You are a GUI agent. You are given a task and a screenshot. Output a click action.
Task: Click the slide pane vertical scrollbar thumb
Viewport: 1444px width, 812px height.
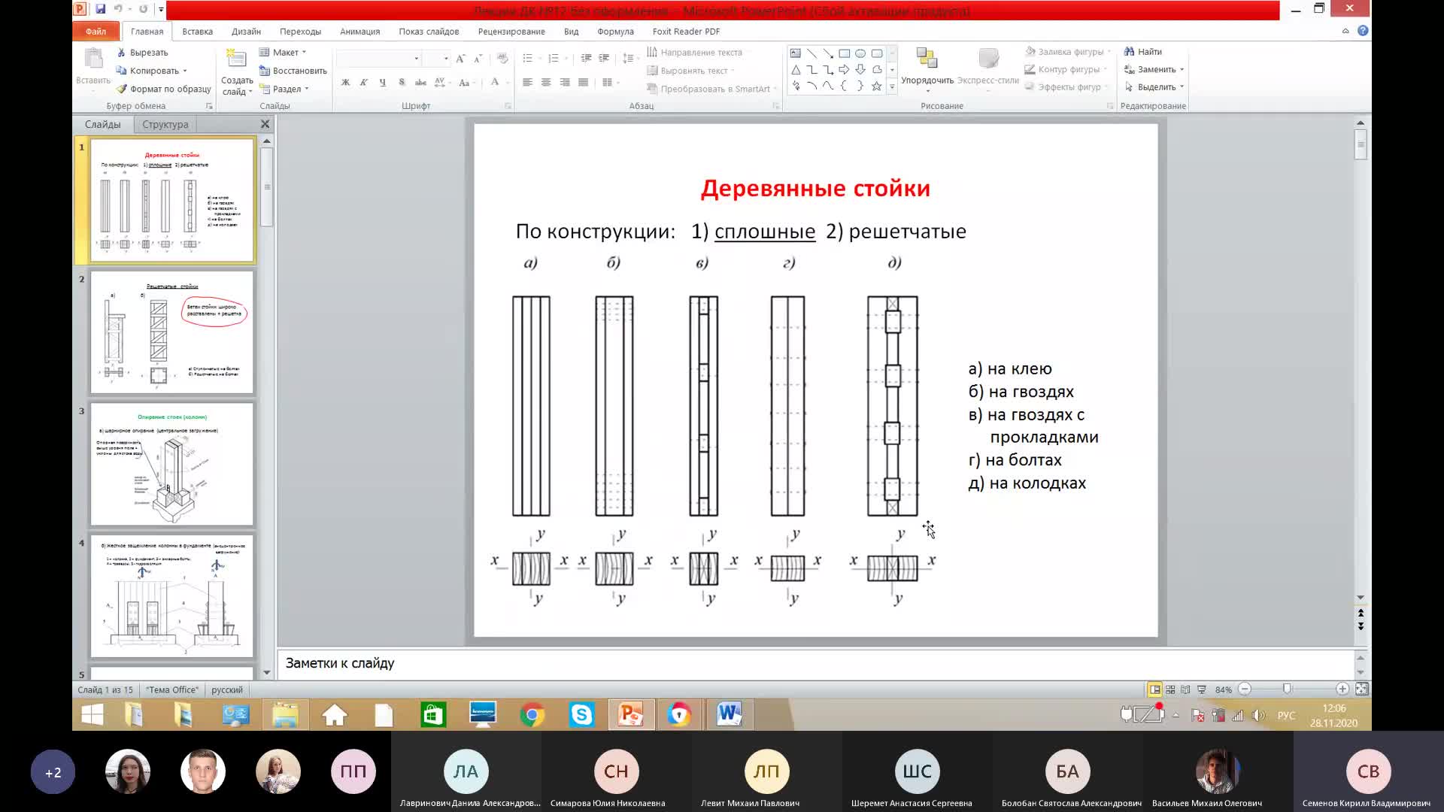click(x=1361, y=144)
